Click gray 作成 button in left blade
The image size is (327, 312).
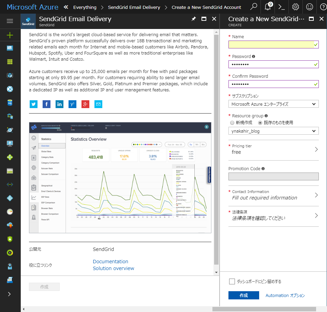pos(44,287)
